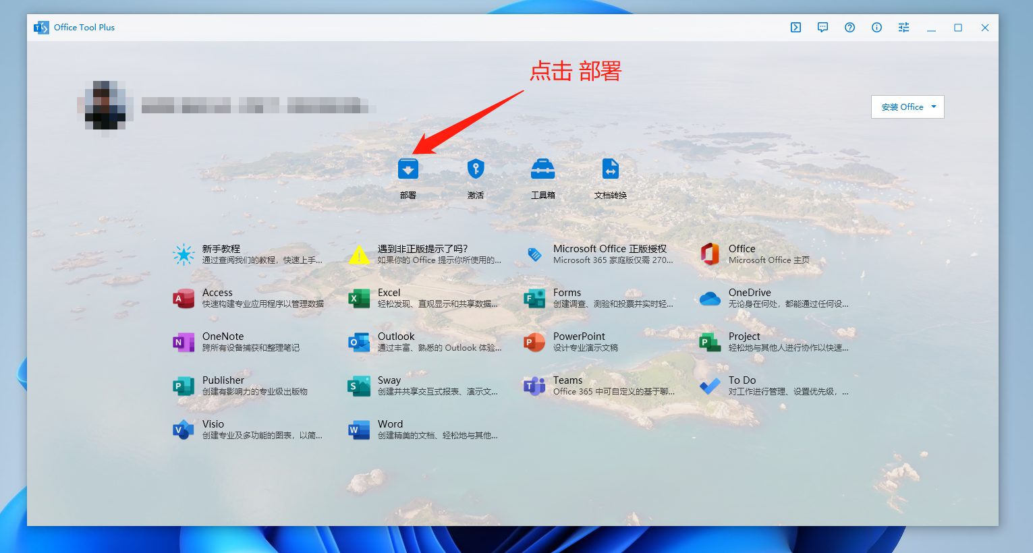Click the Word app icon
Viewport: 1033px width, 553px height.
click(359, 430)
